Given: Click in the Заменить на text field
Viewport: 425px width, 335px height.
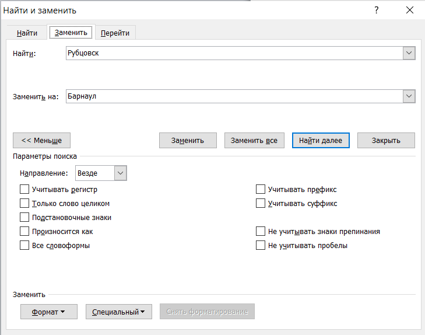Looking at the screenshot, I should click(x=233, y=96).
